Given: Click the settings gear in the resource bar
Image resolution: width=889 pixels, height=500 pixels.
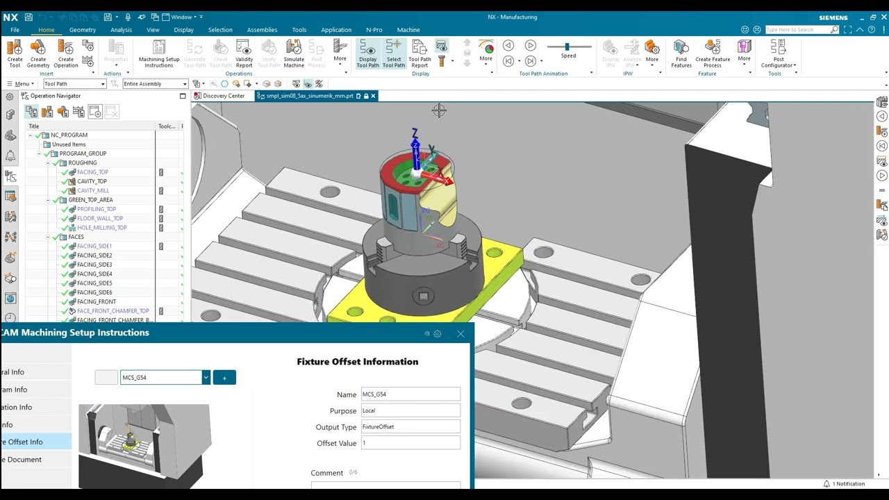Looking at the screenshot, I should (10, 97).
